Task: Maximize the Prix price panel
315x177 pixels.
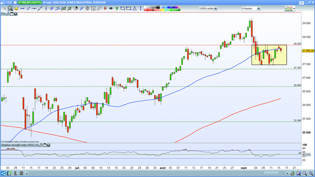Action: click(12, 14)
